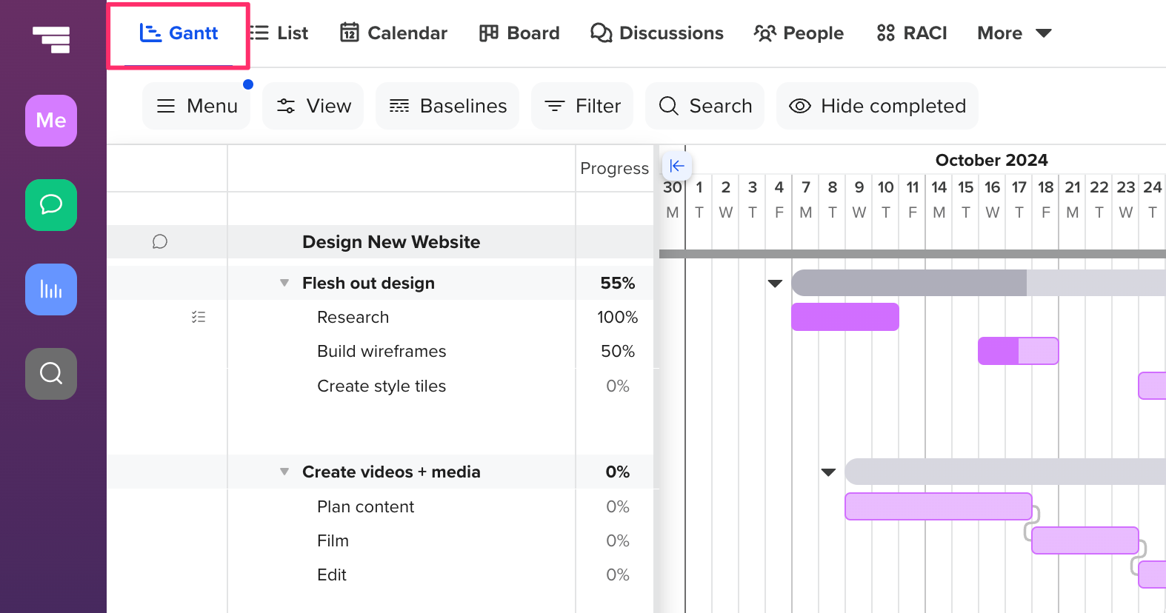Open the hamburger Menu button
This screenshot has width=1166, height=613.
[x=196, y=106]
